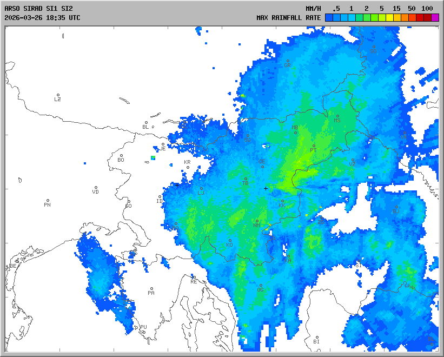This screenshot has height=357, width=444.
Task: Select the PT city marker
Action: pyautogui.click(x=314, y=146)
